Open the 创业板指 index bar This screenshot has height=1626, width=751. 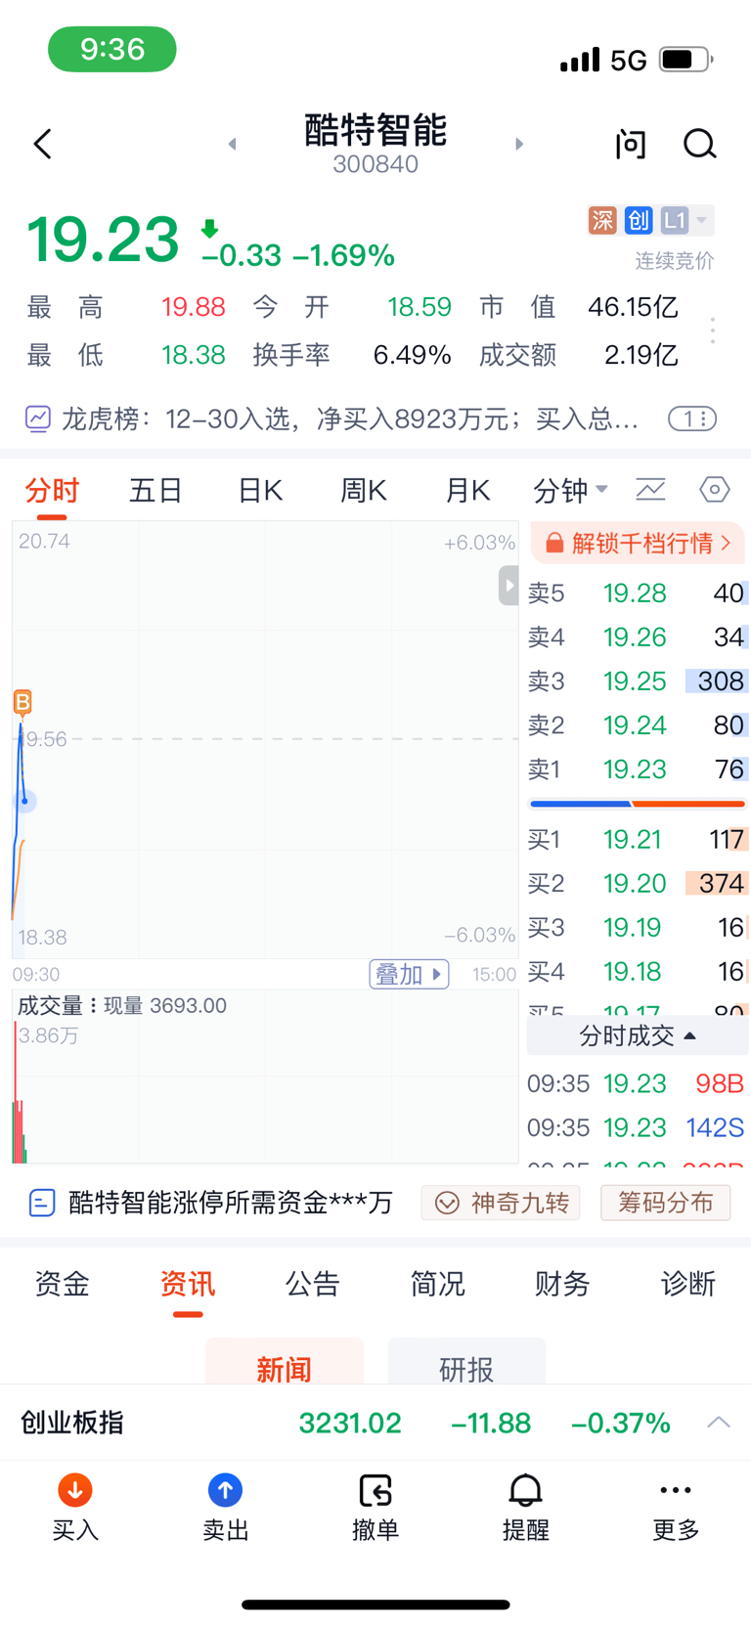tap(375, 1423)
